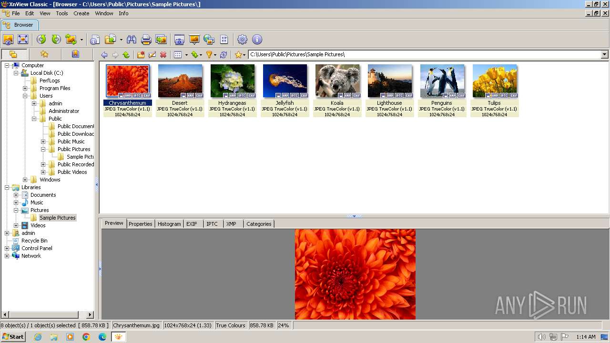The height and width of the screenshot is (343, 610).
Task: Select the Jellyfish thumbnail
Action: (285, 81)
